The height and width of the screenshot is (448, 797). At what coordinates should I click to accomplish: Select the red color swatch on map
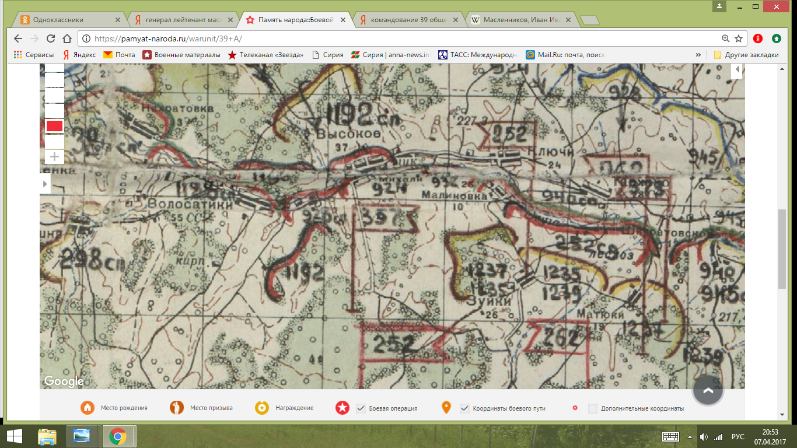pyautogui.click(x=54, y=126)
